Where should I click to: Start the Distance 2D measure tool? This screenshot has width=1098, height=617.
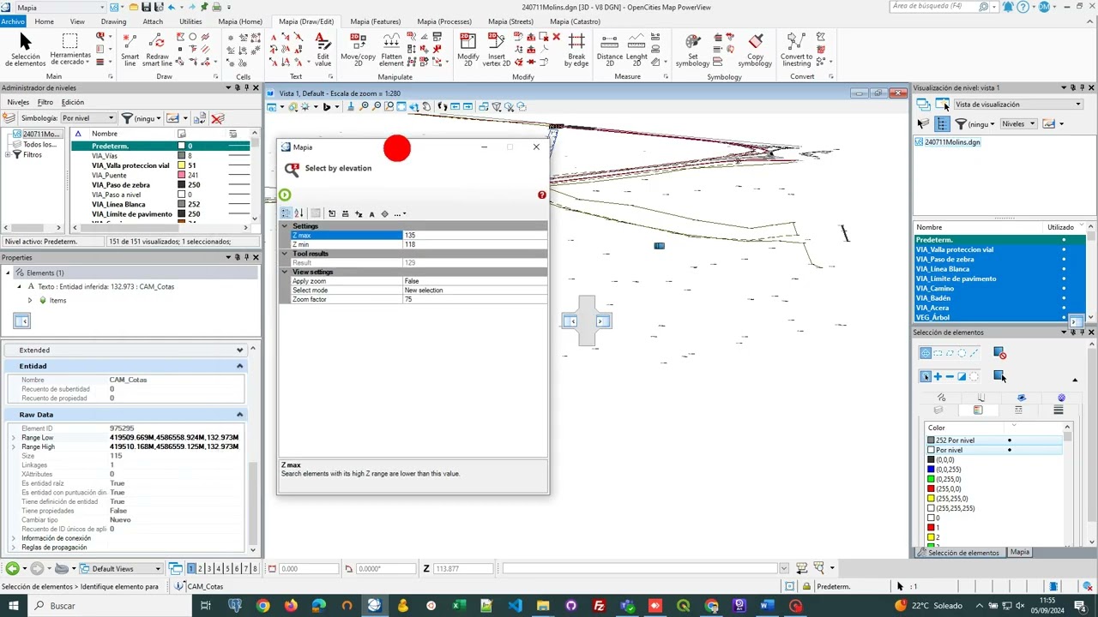[610, 50]
